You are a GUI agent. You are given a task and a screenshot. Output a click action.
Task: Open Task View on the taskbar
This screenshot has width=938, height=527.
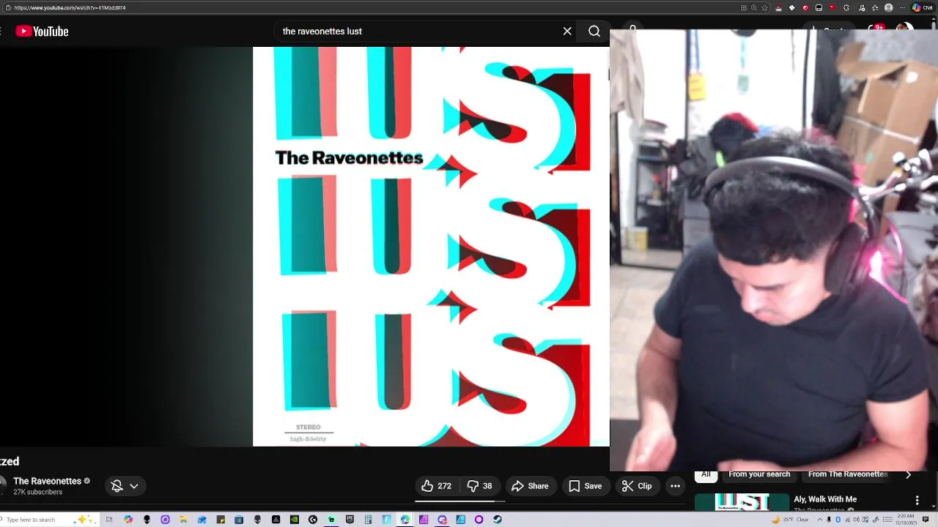click(109, 520)
